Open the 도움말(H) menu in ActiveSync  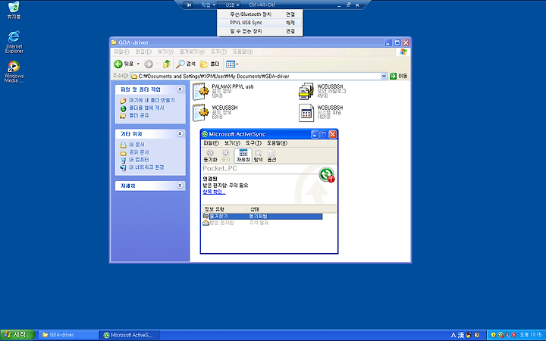[278, 143]
